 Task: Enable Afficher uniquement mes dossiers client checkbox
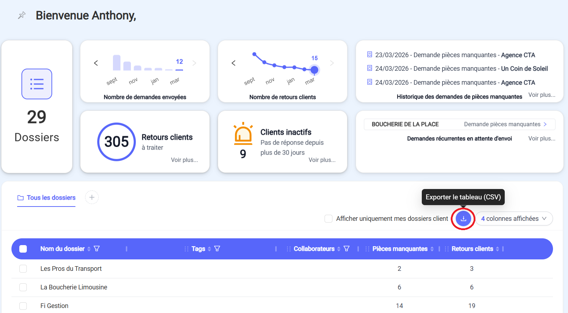(329, 219)
